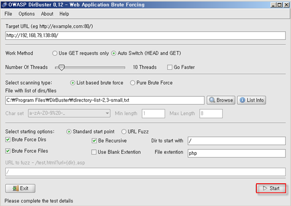This screenshot has height=206, width=291.
Task: Click the Min length field
Action: (x=153, y=113)
